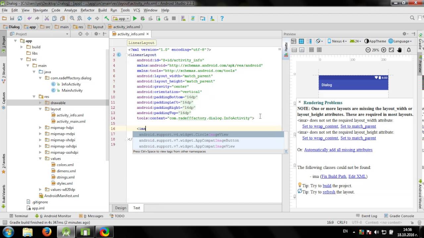Select the AppTheme theme selector
Viewport: 424px width, 238px height.
click(x=375, y=41)
